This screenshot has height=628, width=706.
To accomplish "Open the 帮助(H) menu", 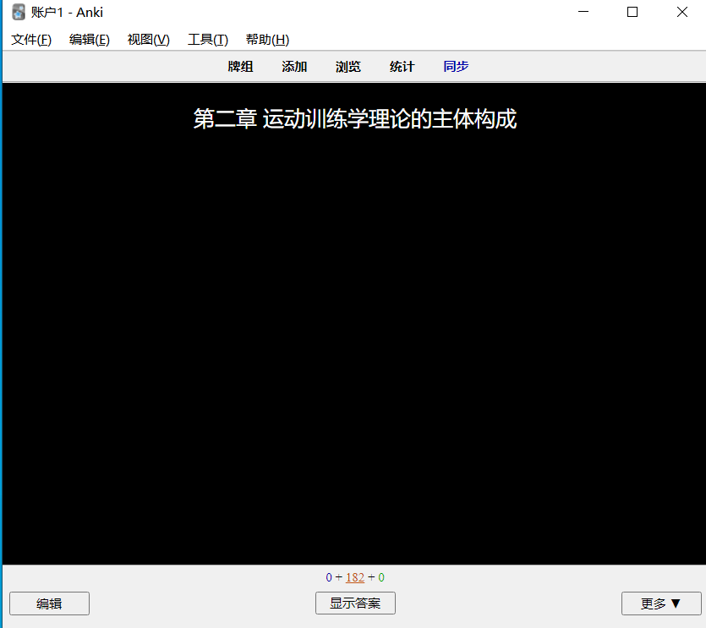I will click(267, 40).
